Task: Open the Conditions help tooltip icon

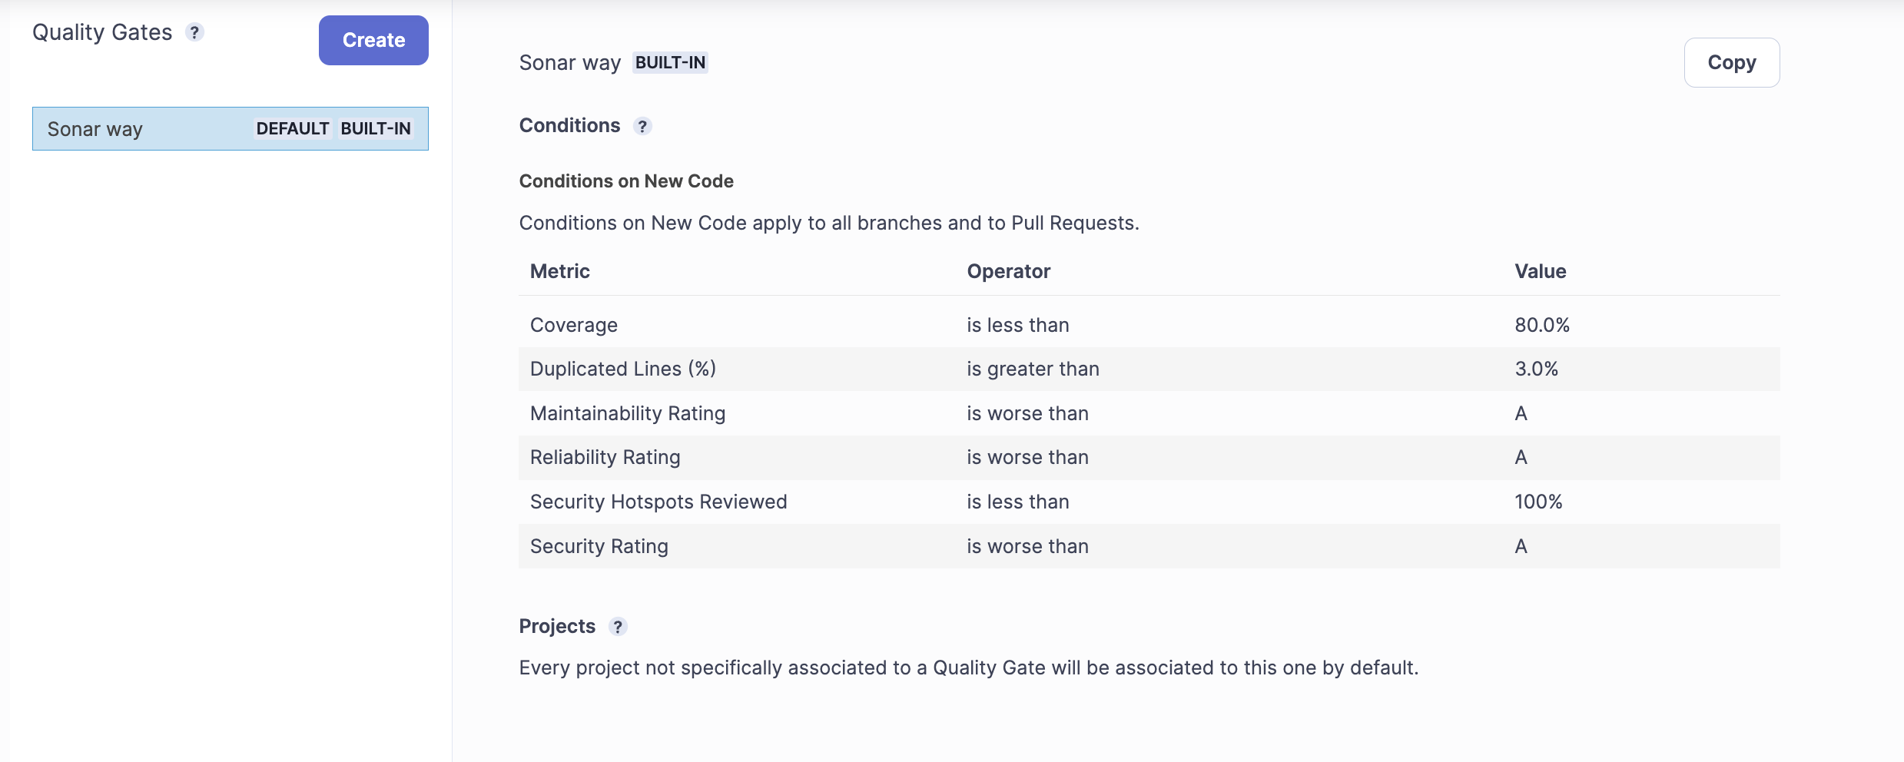Action: click(x=642, y=126)
